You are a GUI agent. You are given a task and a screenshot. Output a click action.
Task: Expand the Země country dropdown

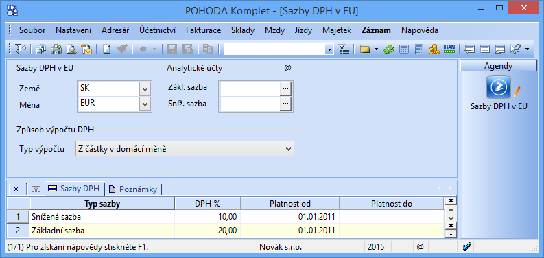coord(145,89)
